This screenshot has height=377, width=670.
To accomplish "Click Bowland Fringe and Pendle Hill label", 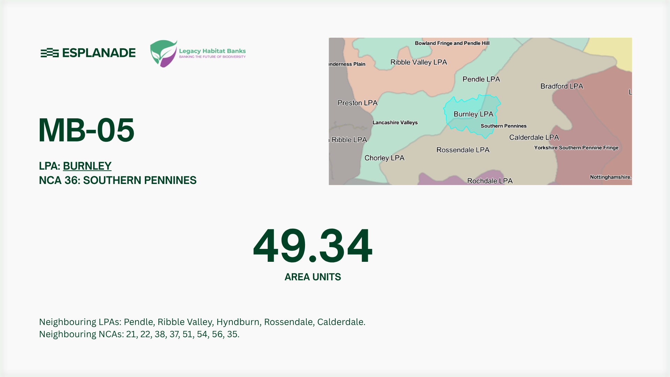I will tap(452, 43).
